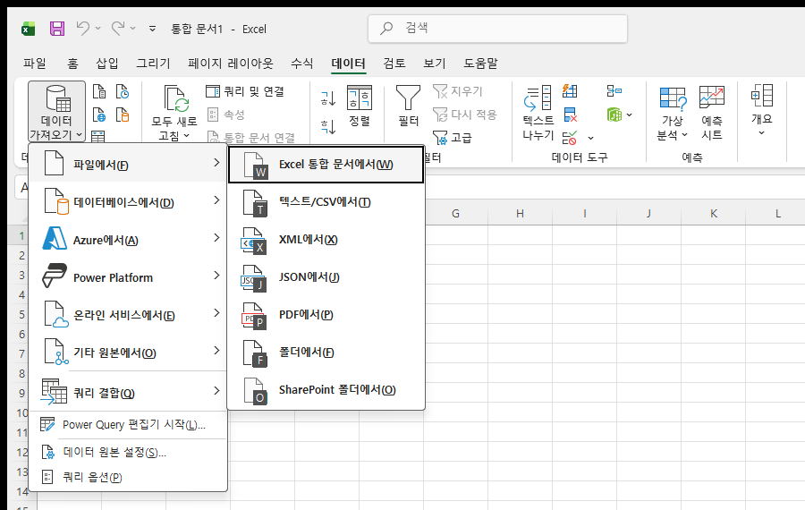805x510 pixels.
Task: Sort ascending with the ㄱ-to-ㅎ icon
Action: (328, 98)
